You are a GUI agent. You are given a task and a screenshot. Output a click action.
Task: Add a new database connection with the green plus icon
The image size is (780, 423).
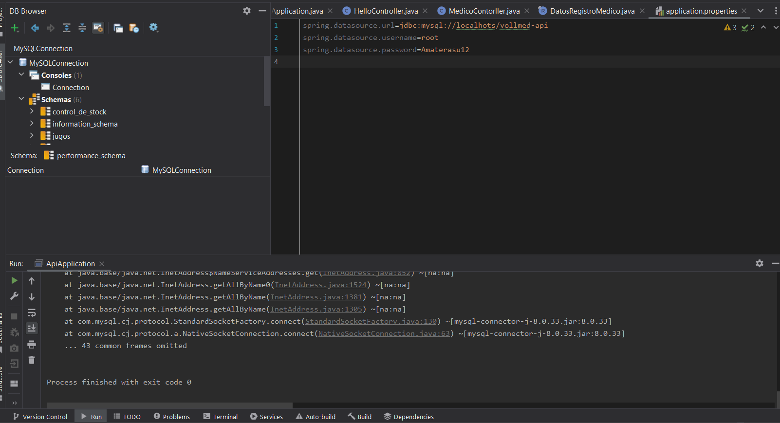click(15, 28)
